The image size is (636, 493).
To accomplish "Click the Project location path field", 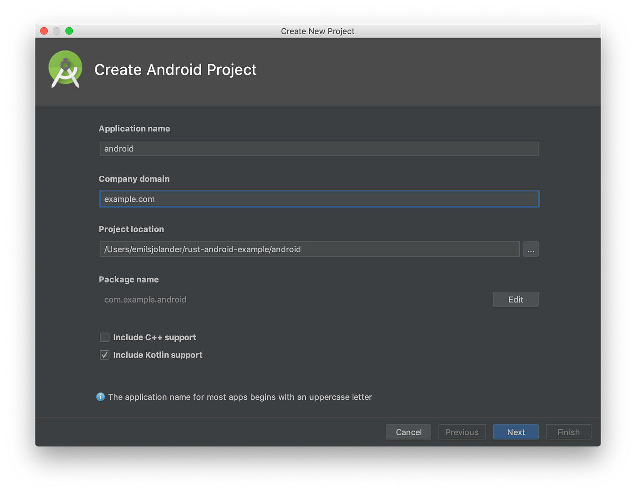I will coord(310,249).
